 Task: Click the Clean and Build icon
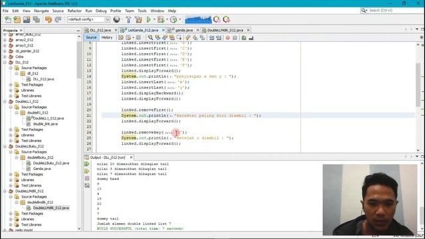(x=138, y=19)
